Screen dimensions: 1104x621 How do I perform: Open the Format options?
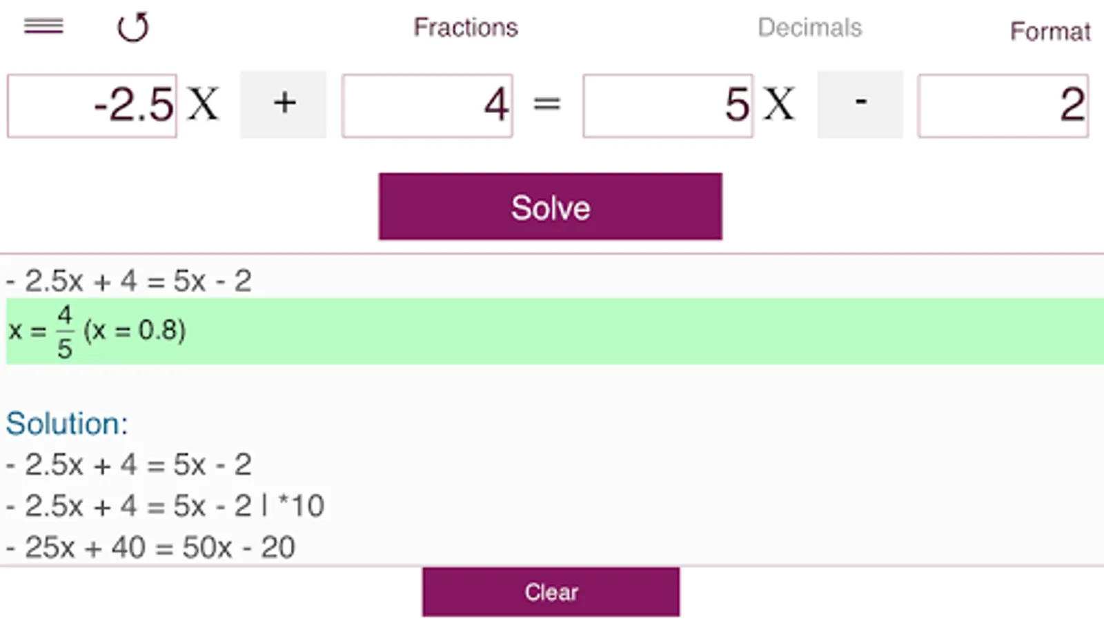pos(1049,31)
